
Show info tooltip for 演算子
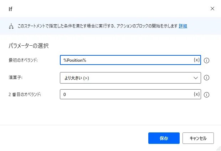(206, 77)
